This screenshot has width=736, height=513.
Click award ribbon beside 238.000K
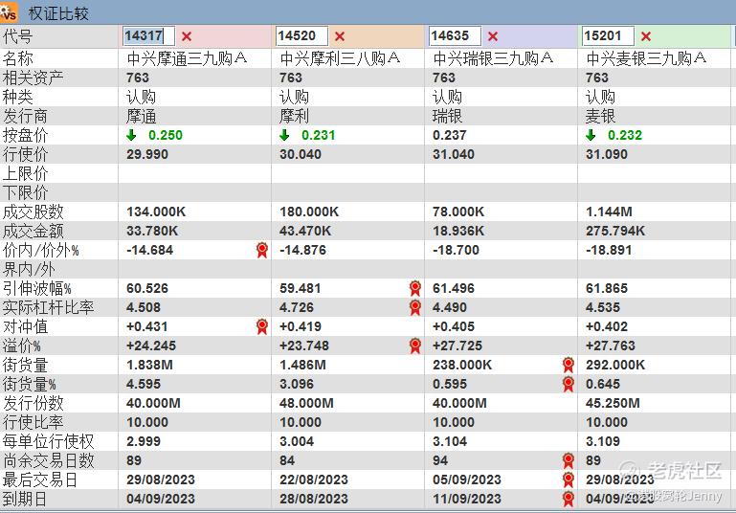pyautogui.click(x=568, y=366)
